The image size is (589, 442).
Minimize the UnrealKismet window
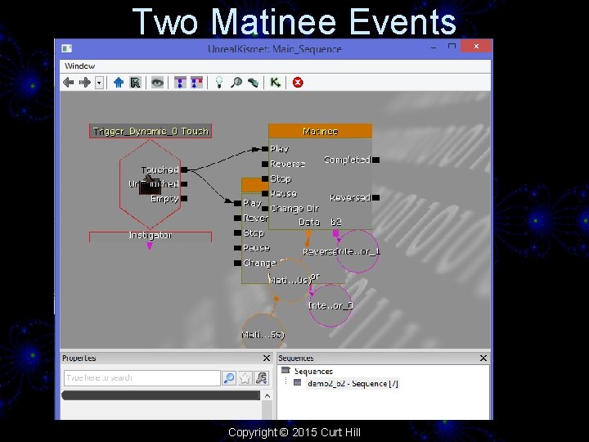tap(434, 48)
